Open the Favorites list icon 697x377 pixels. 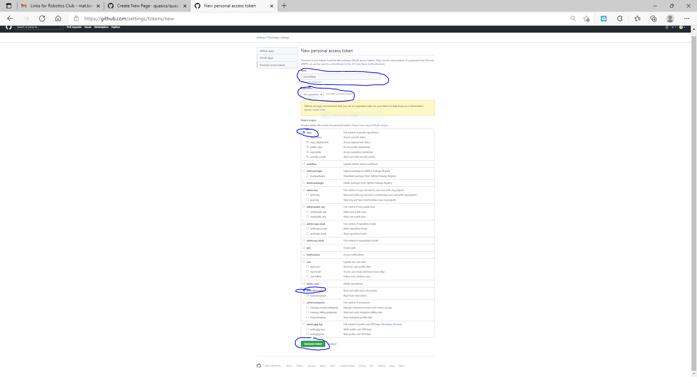point(637,18)
